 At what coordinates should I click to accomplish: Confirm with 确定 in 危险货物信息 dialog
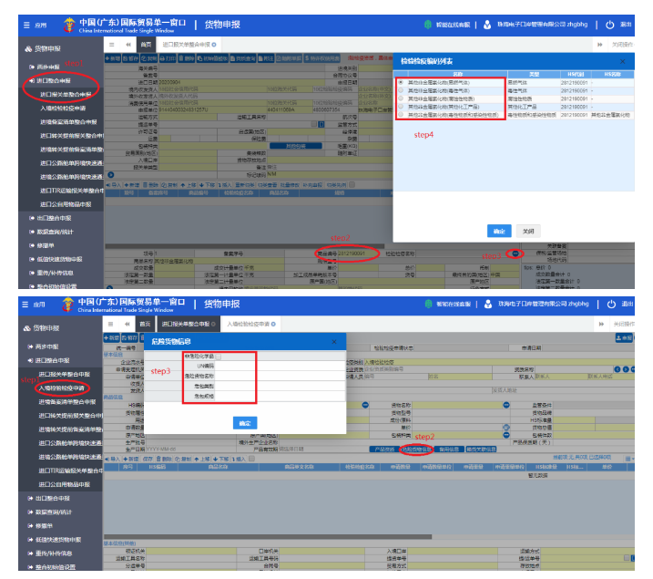245,423
